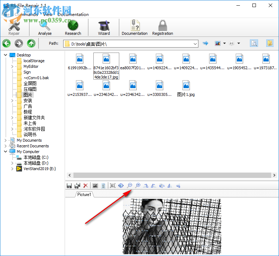
Task: Select the 本地磁盘 (C:) drive
Action: [36, 157]
